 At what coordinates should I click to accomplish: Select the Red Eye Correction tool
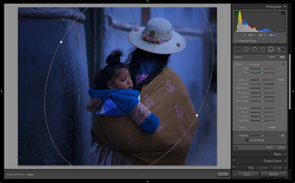[255, 49]
